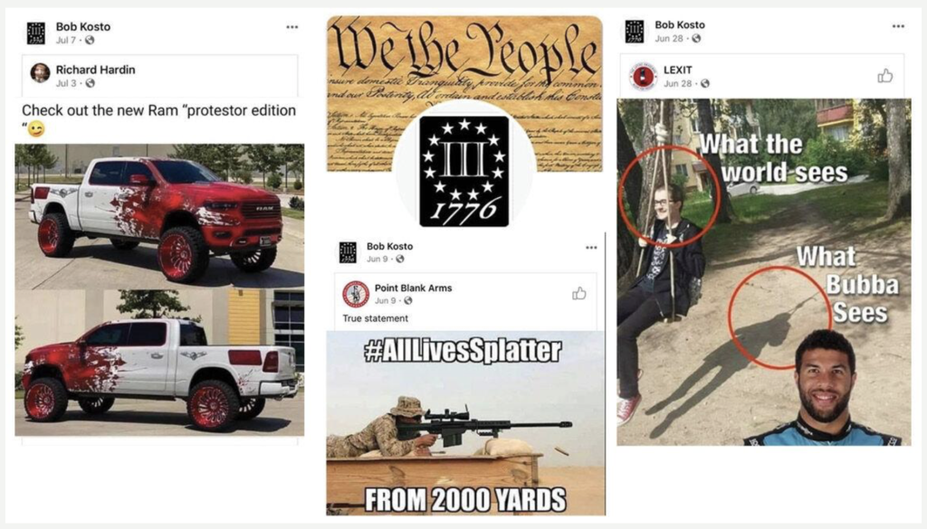927x529 pixels.
Task: Like the Point Blank Arms page
Action: click(x=578, y=293)
